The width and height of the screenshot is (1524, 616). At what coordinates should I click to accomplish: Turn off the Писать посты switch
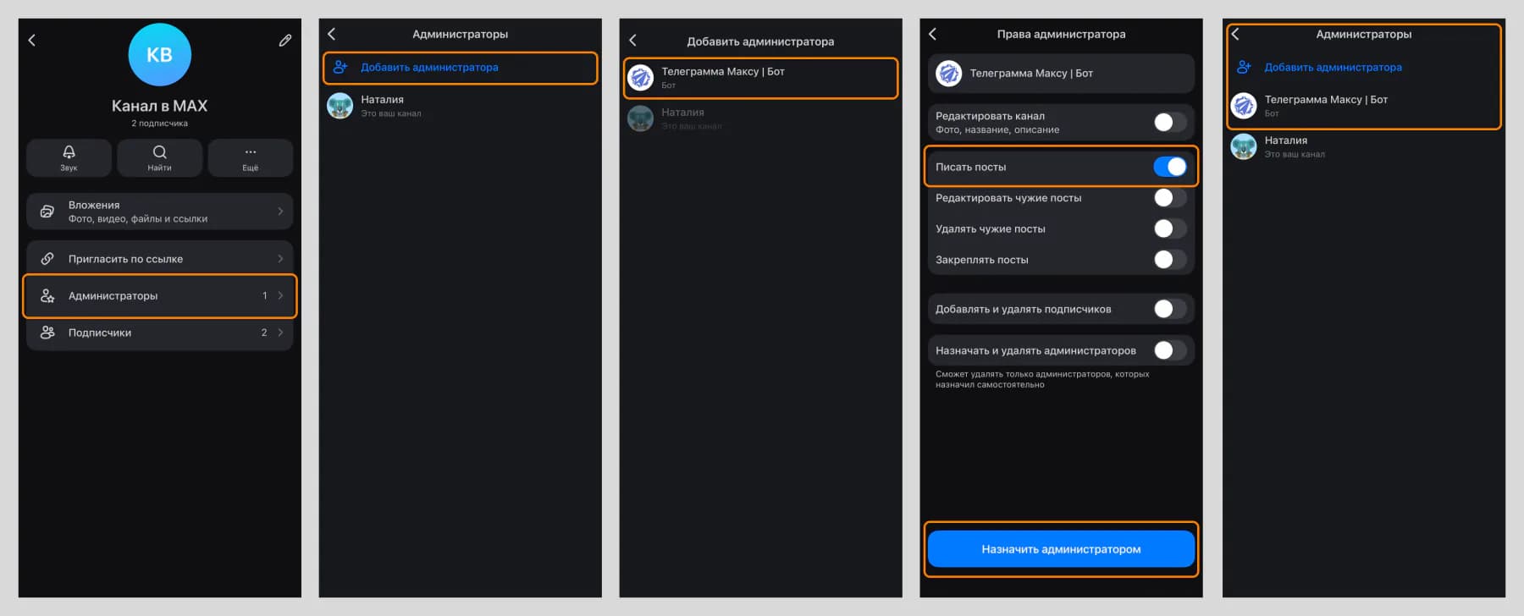pos(1170,167)
